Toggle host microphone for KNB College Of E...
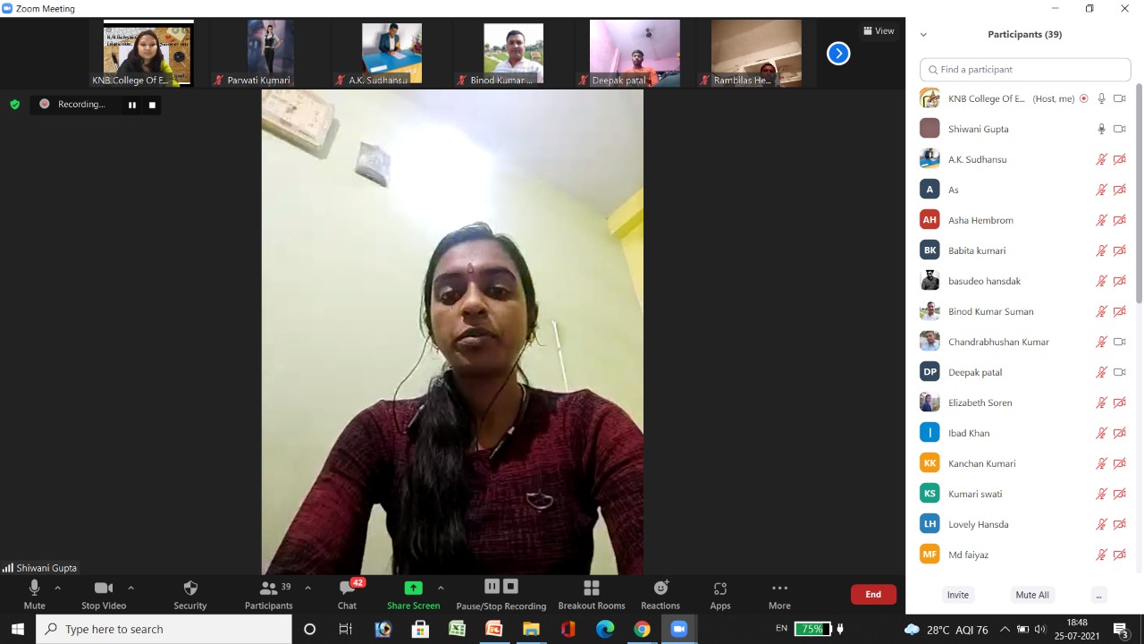 (x=1101, y=98)
